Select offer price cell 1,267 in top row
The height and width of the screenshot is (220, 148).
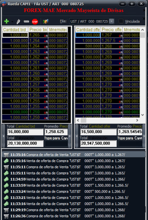pos(112,35)
